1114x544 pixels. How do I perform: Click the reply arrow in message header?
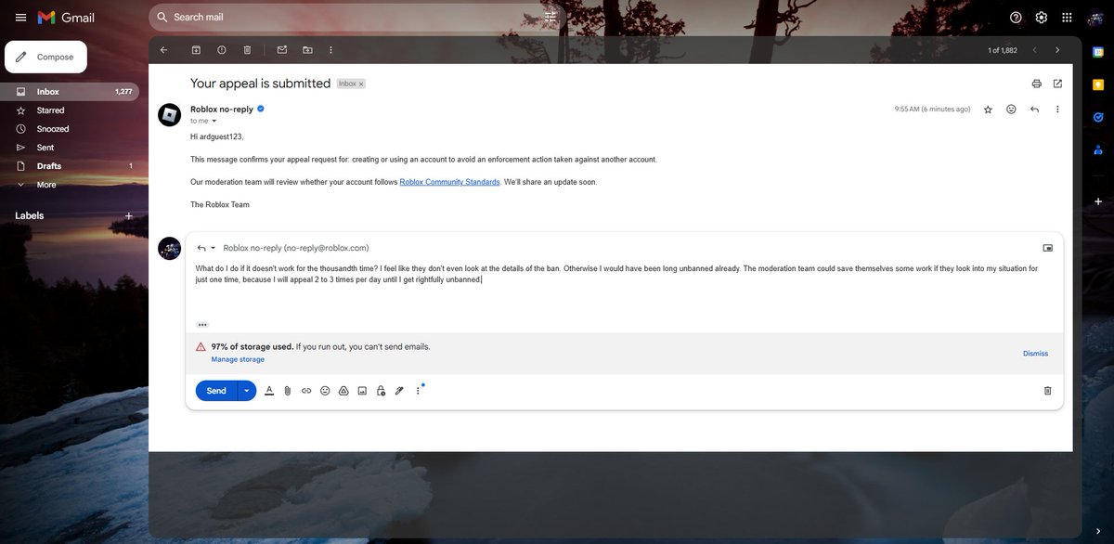click(x=1034, y=110)
